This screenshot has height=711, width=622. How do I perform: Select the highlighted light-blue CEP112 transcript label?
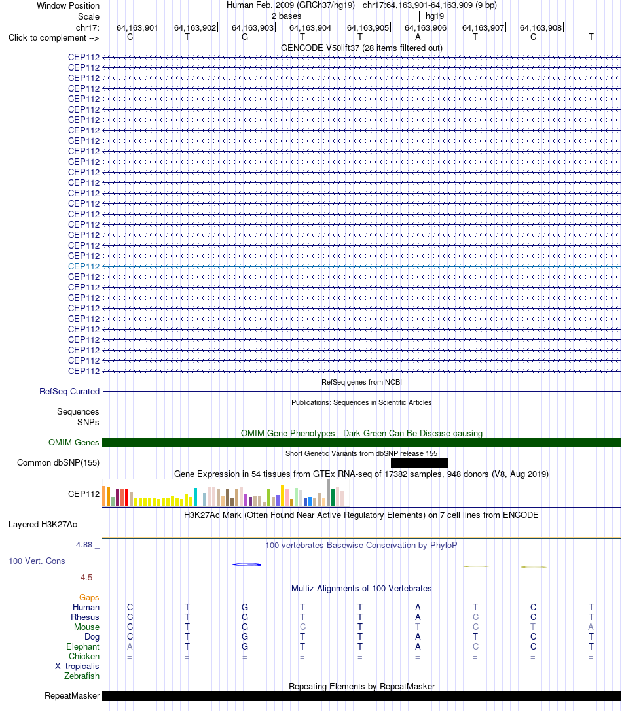[x=84, y=267]
